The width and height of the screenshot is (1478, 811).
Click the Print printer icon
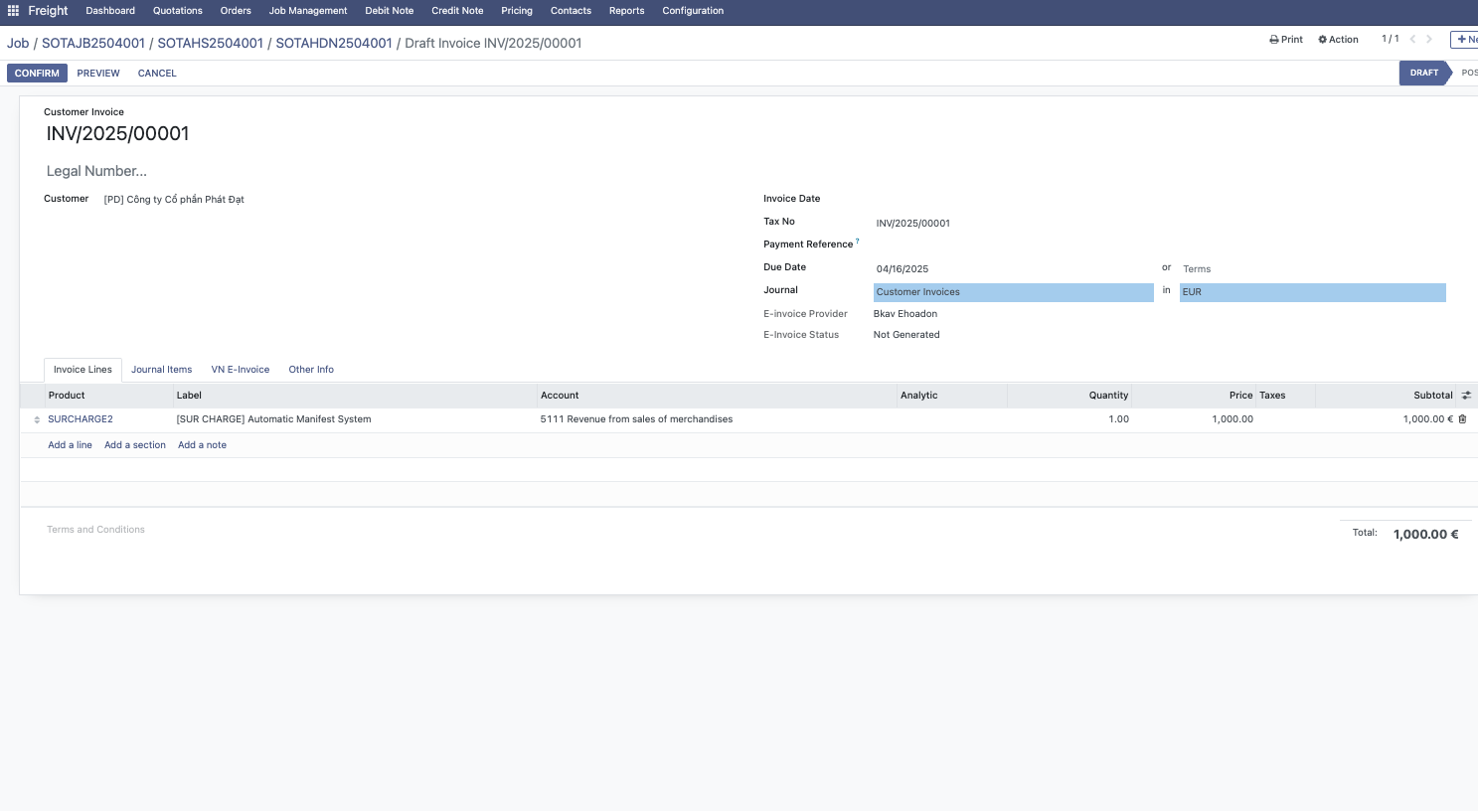pos(1274,40)
